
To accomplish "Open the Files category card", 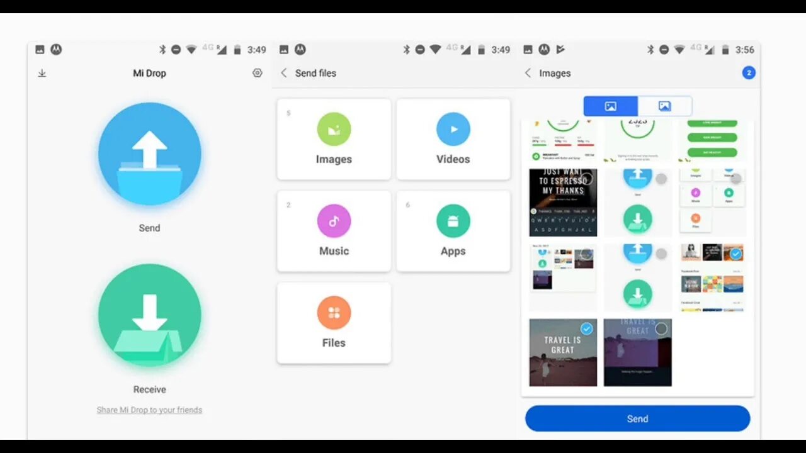I will click(x=334, y=323).
